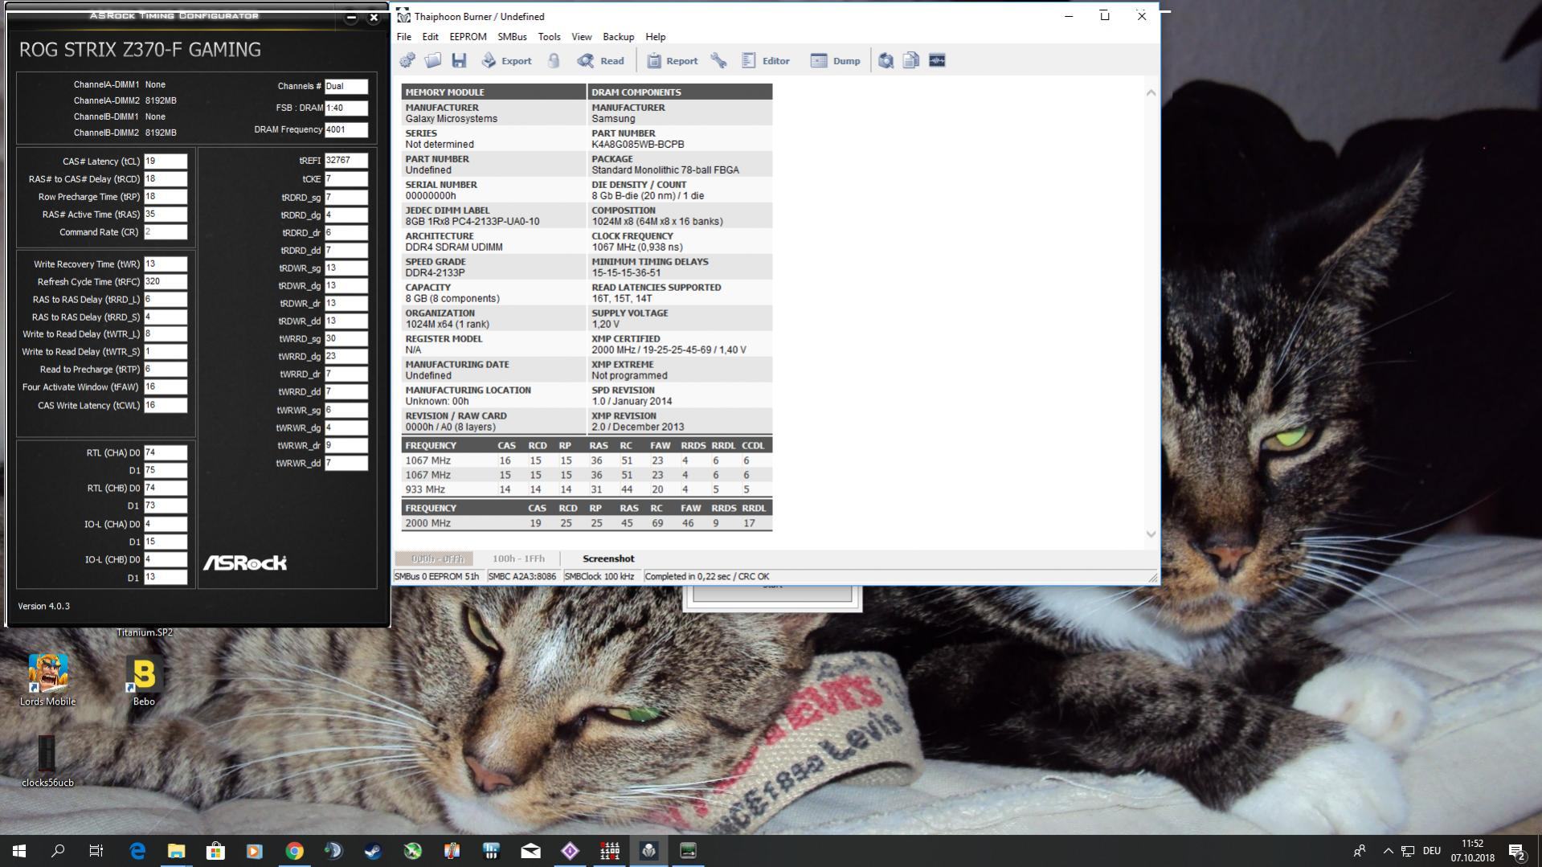Click the ASRock logo in Timing Configurator
Image resolution: width=1542 pixels, height=867 pixels.
coord(244,562)
